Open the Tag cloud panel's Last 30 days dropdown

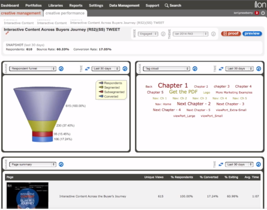[239, 69]
